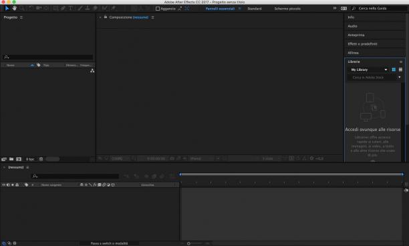Toggle the motion blur switch column header
The width and height of the screenshot is (409, 246).
coord(104,184)
